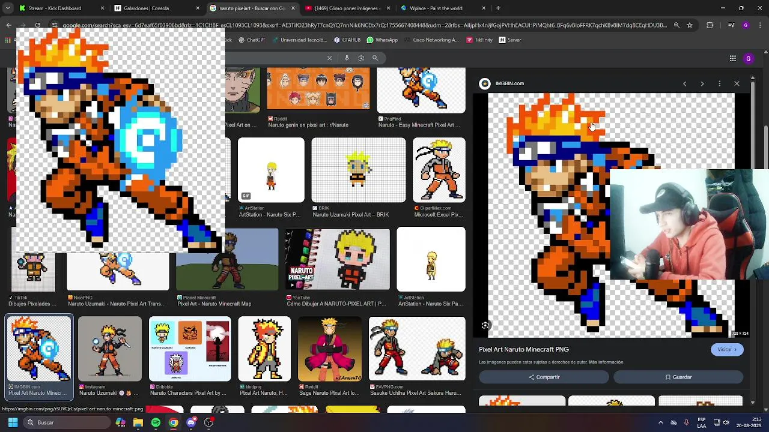Reload the current page
Screen dimensions: 769x432
(37, 25)
